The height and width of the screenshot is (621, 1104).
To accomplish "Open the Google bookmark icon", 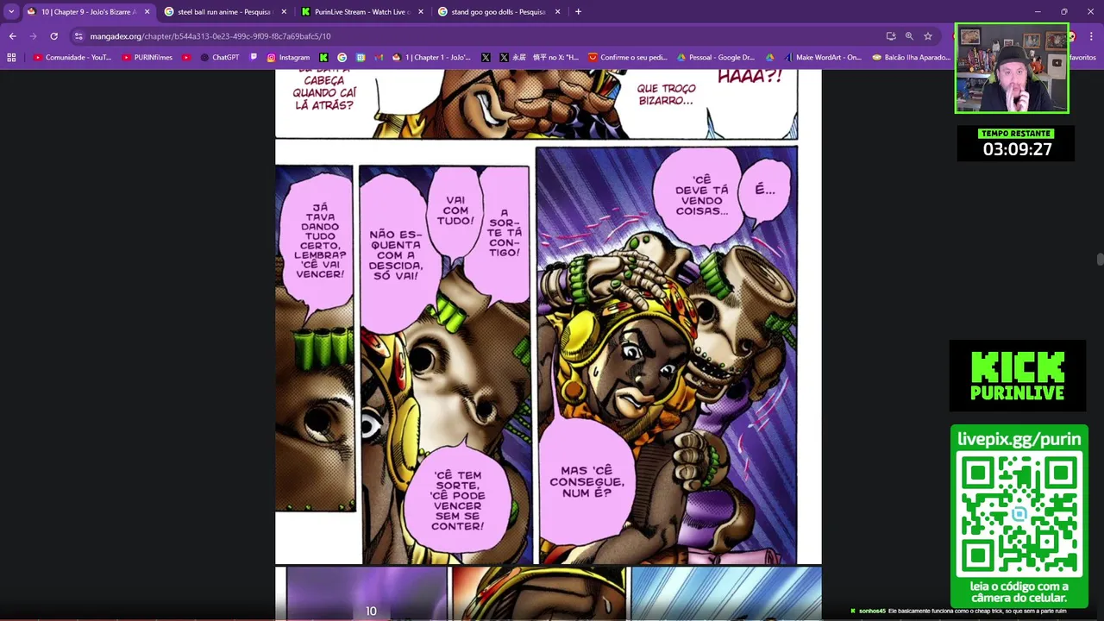I will coord(342,58).
